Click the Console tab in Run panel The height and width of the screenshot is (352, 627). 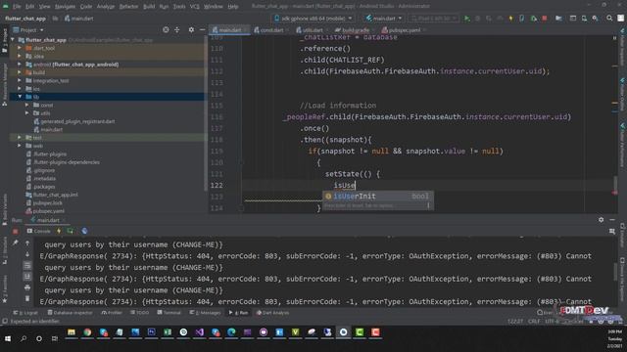tap(39, 231)
